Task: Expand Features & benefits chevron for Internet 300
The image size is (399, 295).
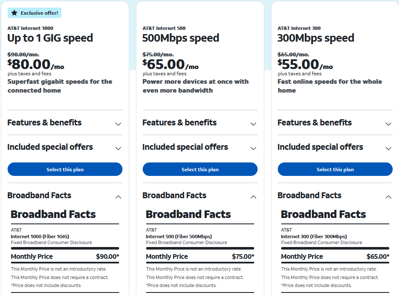Action: pos(388,124)
